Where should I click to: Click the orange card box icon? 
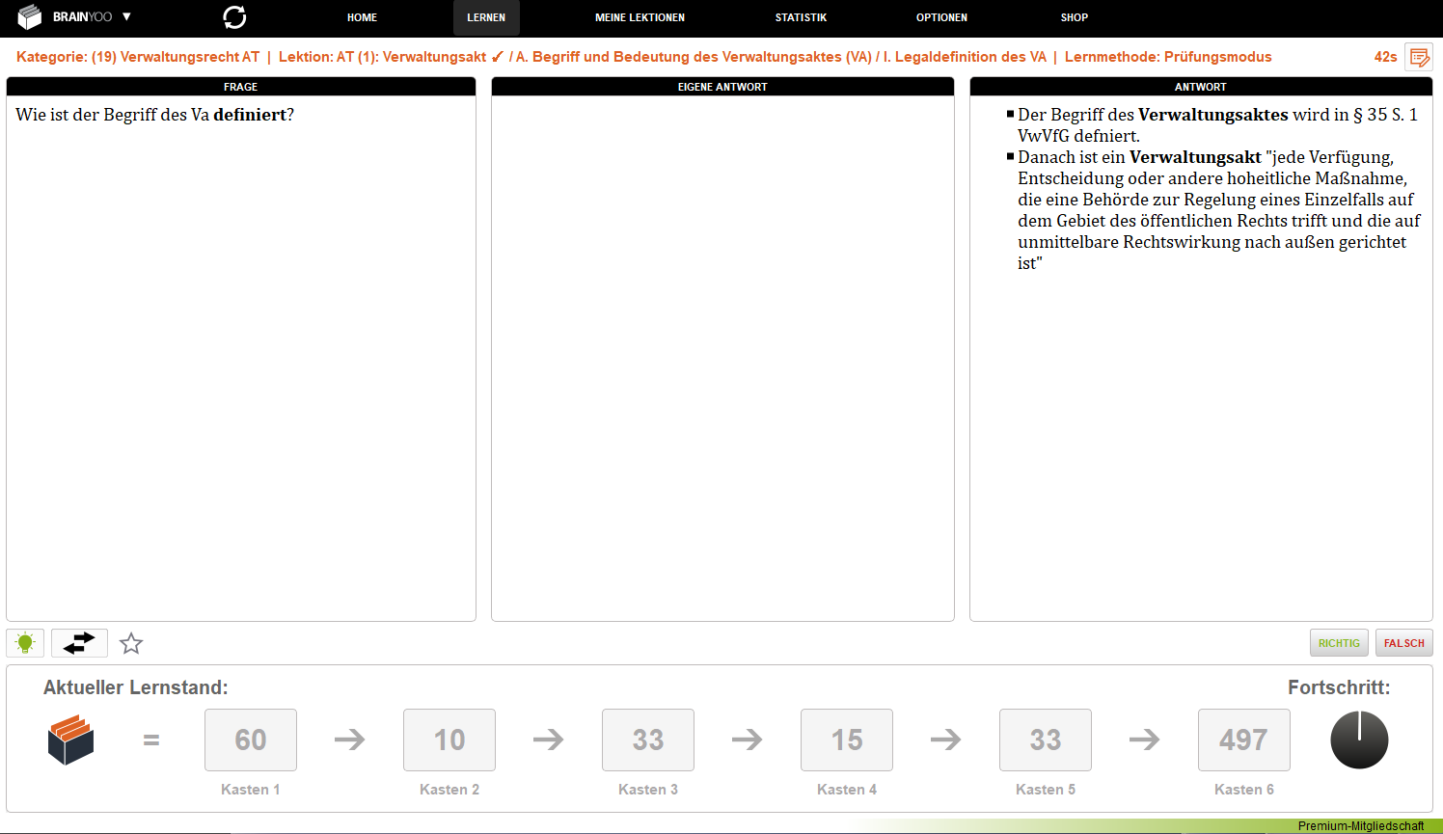tap(70, 740)
